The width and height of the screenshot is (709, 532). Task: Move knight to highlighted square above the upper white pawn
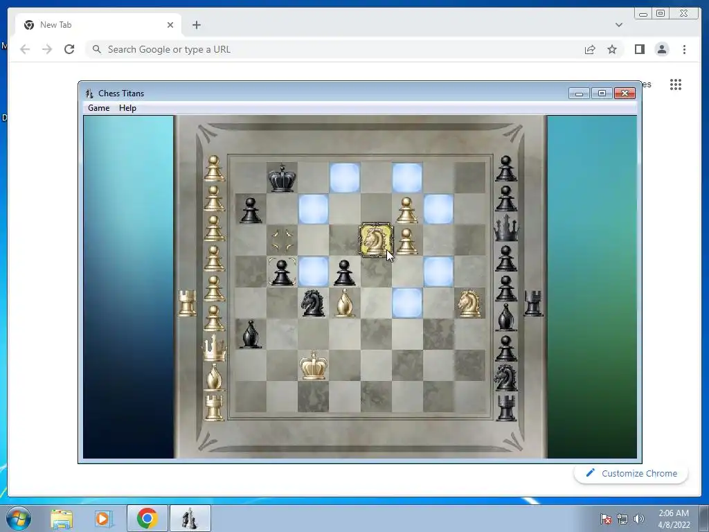407,178
